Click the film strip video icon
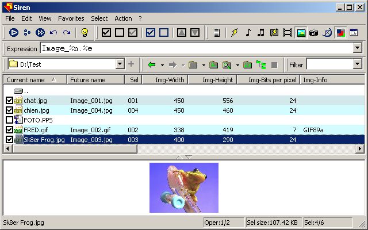This screenshot has width=368, height=230. [287, 33]
